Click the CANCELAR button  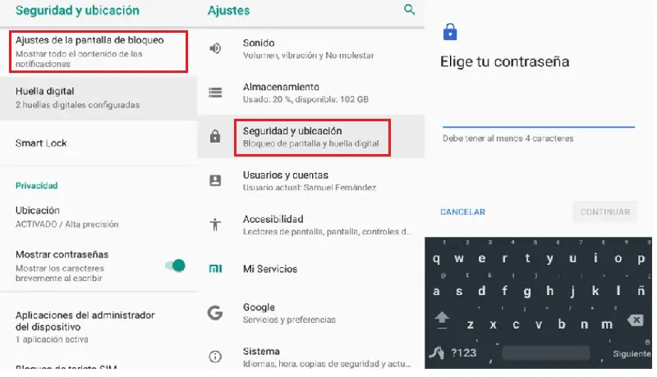point(462,212)
